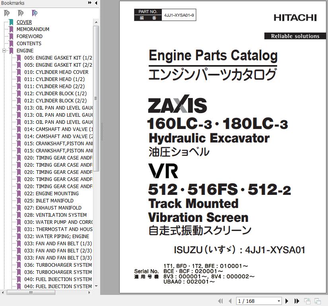Select the MEMORANDUM bookmark
This screenshot has width=328, height=306.
[33, 29]
